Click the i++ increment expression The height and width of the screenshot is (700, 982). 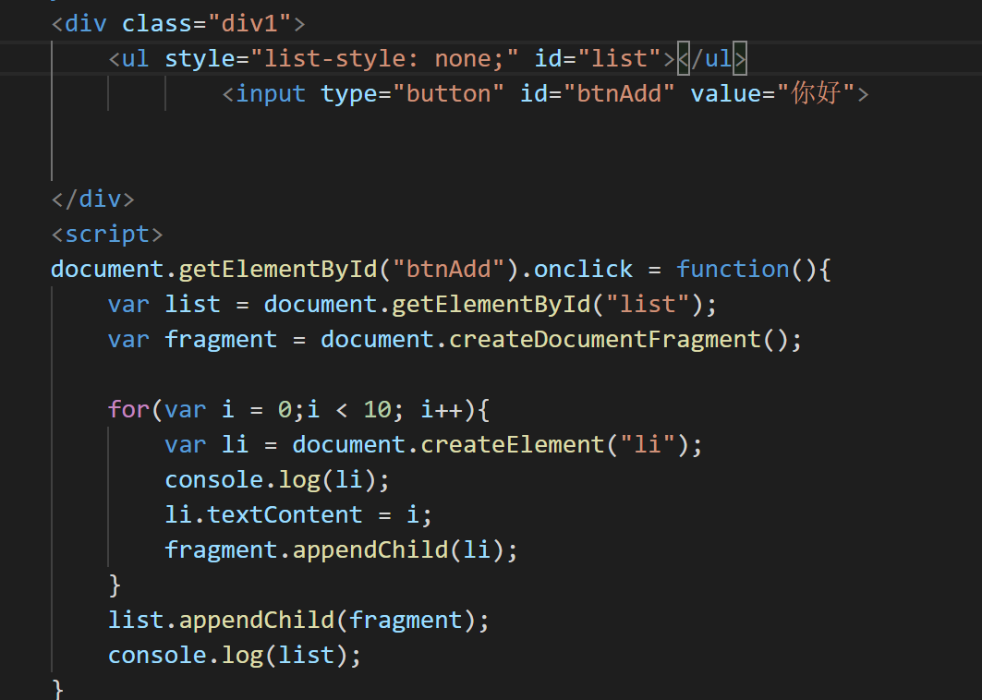coord(442,409)
